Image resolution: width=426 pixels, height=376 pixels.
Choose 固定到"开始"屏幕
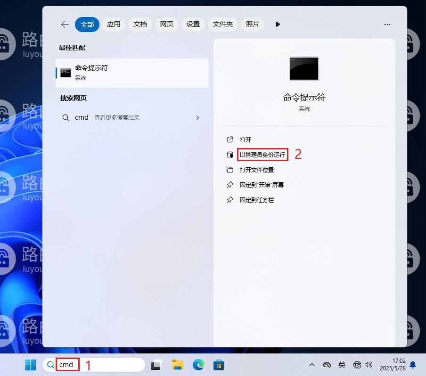coord(262,185)
